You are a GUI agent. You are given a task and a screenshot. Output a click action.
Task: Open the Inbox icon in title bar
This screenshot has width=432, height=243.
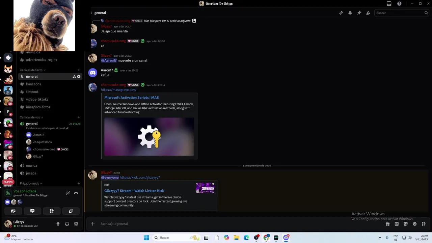[389, 4]
